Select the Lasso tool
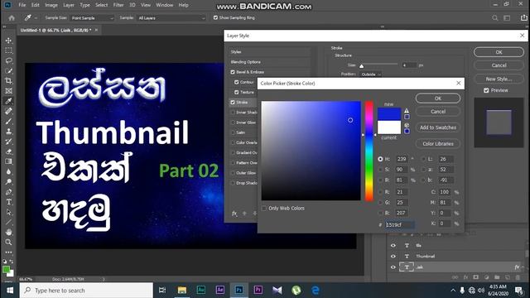Screen dimensions: 530x298 pyautogui.click(x=8, y=60)
